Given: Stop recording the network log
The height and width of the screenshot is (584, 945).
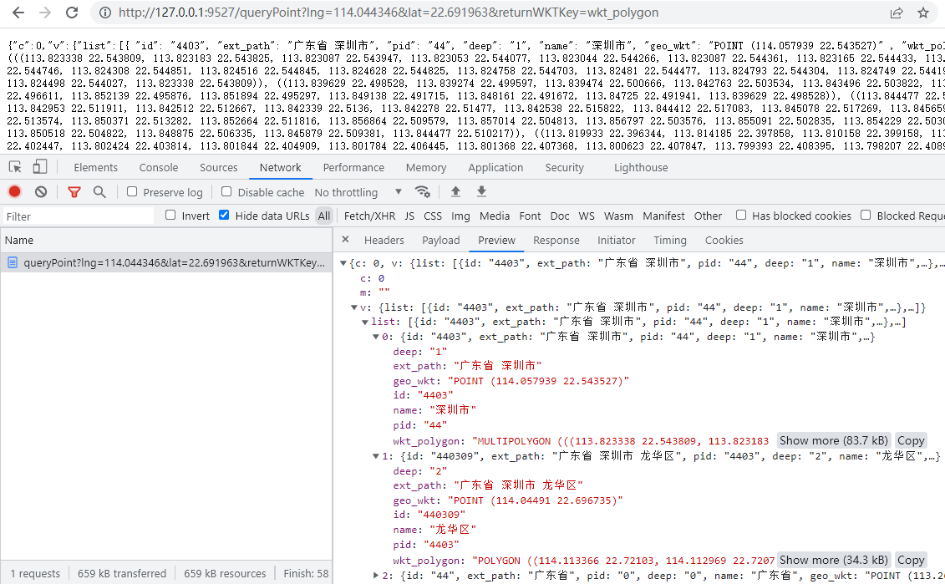Looking at the screenshot, I should point(14,191).
